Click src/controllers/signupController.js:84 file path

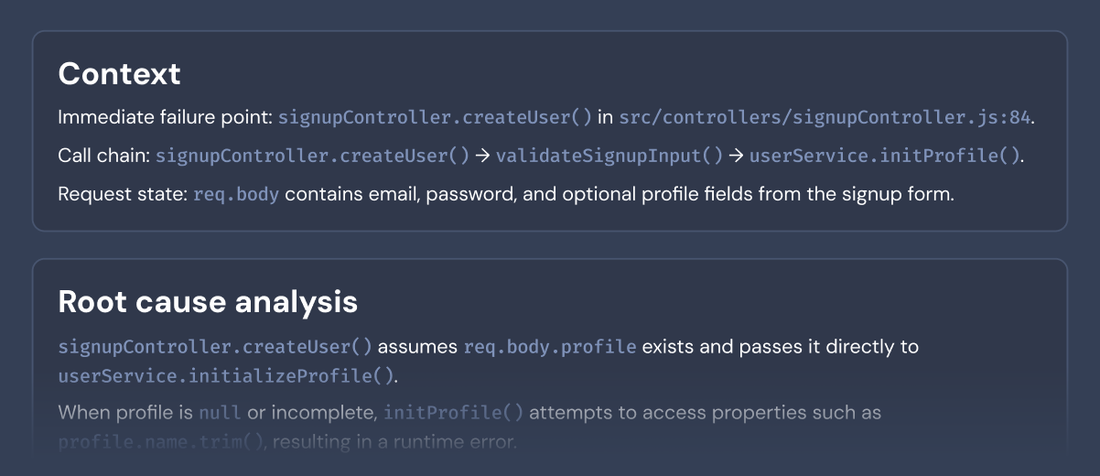(x=825, y=117)
